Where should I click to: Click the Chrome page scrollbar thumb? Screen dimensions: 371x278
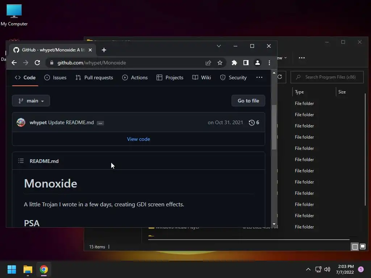274,127
